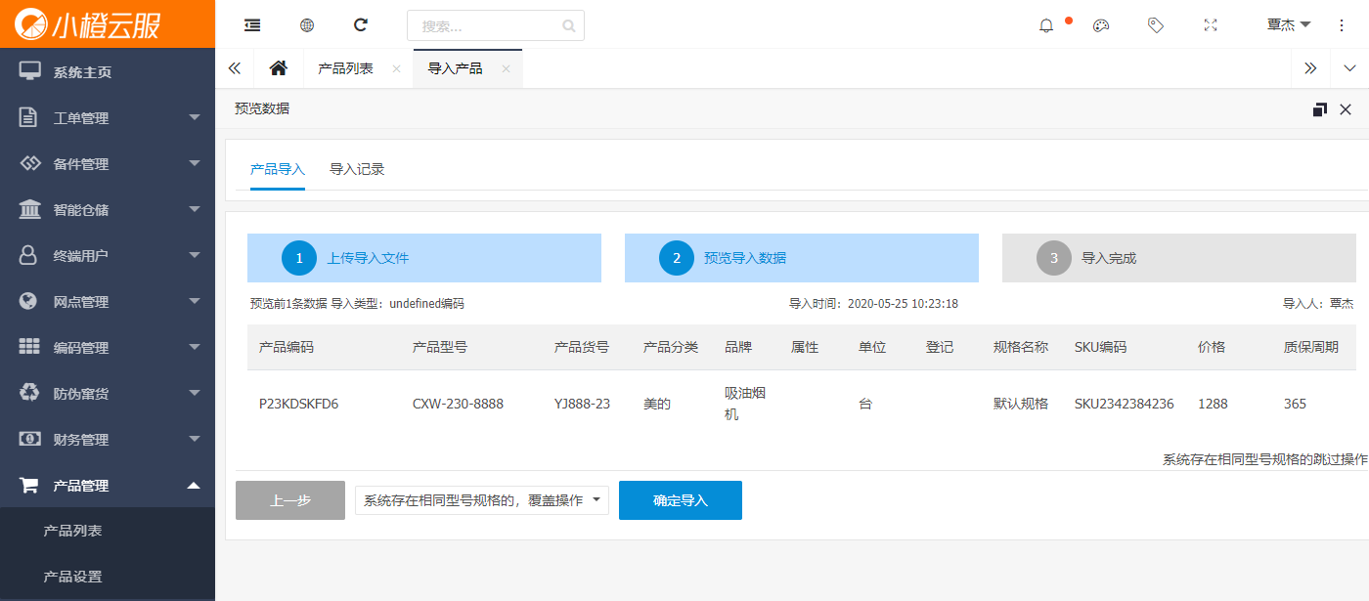The width and height of the screenshot is (1369, 601).
Task: Open the 覆盖操作 duplicate handling dropdown
Action: click(x=482, y=500)
